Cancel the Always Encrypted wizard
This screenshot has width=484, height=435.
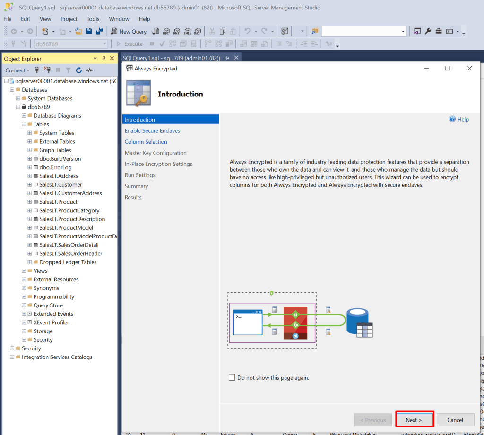click(x=455, y=420)
